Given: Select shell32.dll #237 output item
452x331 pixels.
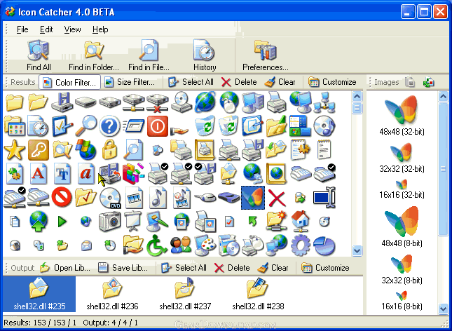Looking at the screenshot, I should coord(185,294).
